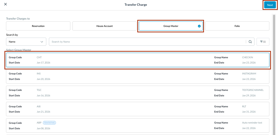278x135 pixels.
Task: Choose Folio as transfer destination
Action: click(237, 26)
